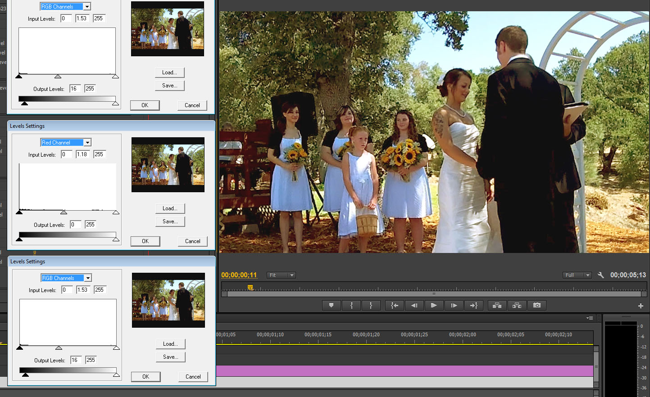Step back one frame

click(x=414, y=305)
